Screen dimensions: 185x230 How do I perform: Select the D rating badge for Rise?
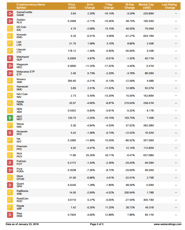[x=10, y=215]
